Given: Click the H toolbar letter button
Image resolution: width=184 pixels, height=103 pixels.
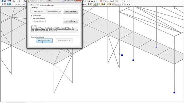Looking at the screenshot, I should coord(120,1).
